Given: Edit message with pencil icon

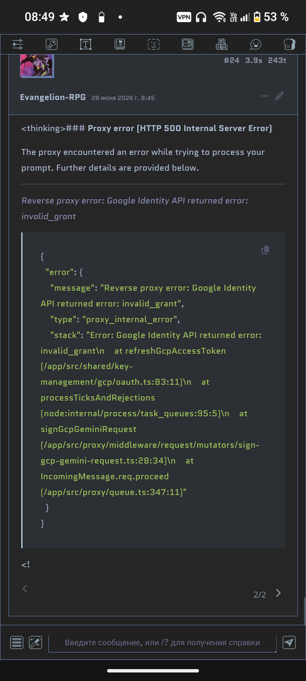Looking at the screenshot, I should [x=279, y=96].
